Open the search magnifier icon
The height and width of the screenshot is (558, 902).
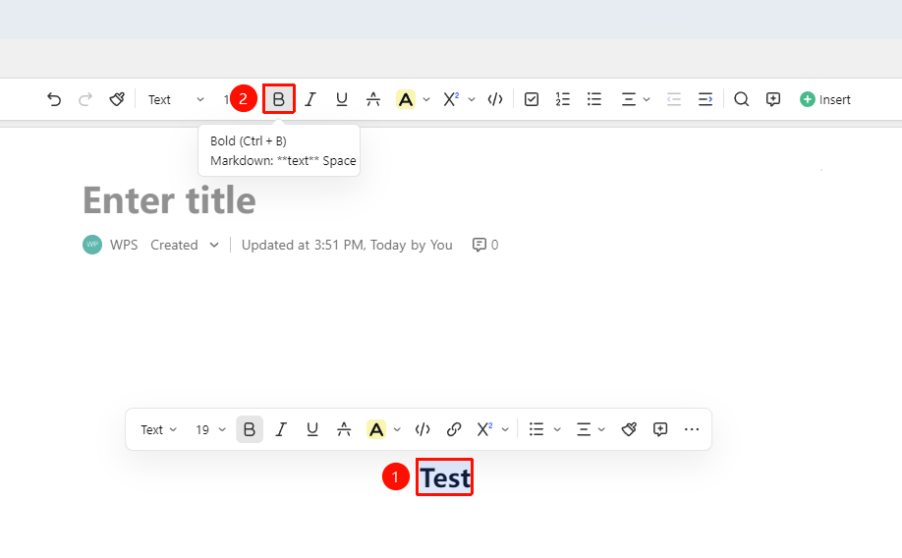pos(742,99)
